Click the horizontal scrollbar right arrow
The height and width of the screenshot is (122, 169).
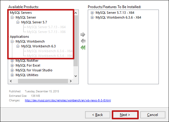tap(71, 81)
